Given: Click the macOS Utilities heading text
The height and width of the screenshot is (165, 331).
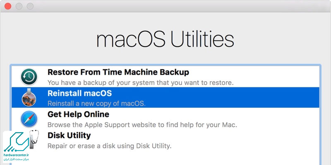Looking at the screenshot, I should click(165, 39).
